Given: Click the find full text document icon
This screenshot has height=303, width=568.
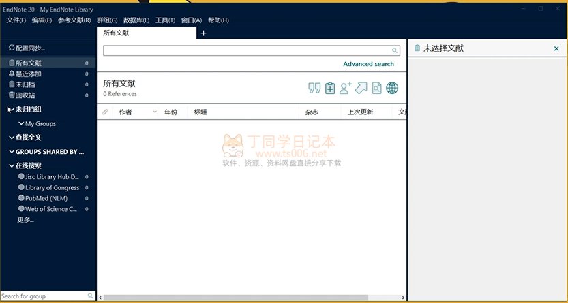Looking at the screenshot, I should (376, 88).
